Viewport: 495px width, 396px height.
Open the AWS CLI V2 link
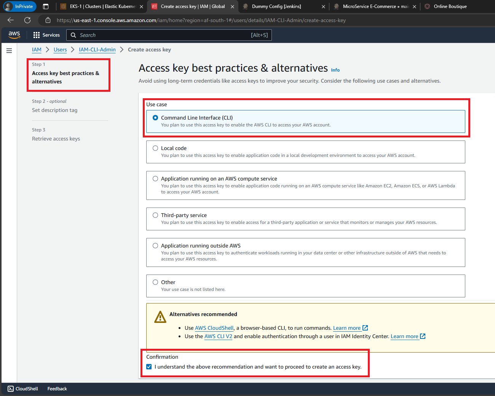click(x=218, y=336)
